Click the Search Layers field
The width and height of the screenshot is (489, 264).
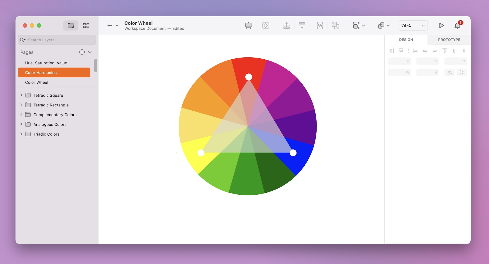tap(57, 40)
